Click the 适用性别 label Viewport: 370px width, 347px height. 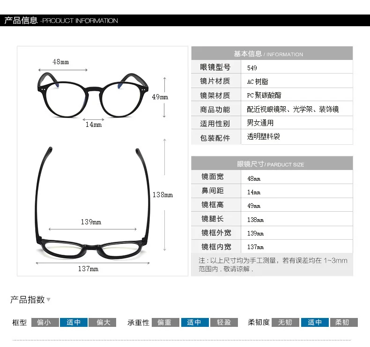[x=215, y=124]
